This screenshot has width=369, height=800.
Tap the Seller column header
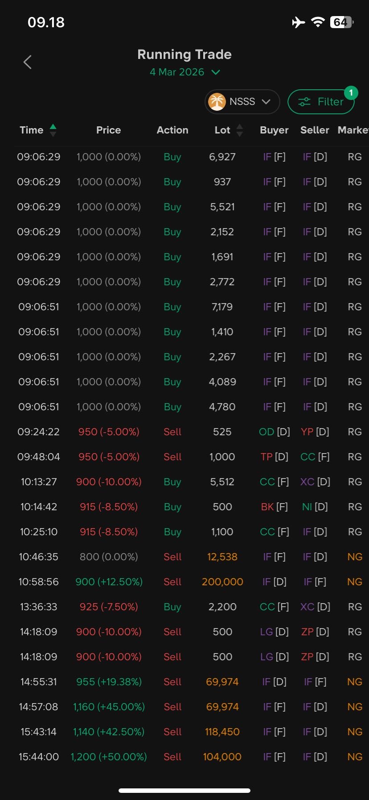pos(315,130)
